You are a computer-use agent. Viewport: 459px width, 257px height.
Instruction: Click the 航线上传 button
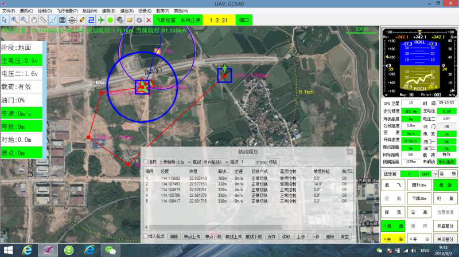pyautogui.click(x=233, y=236)
